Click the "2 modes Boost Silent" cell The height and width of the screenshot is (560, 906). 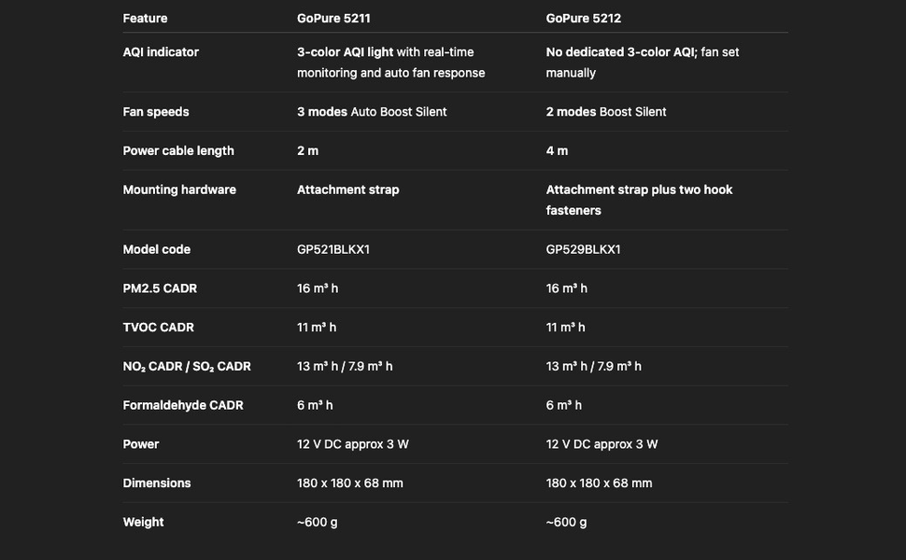click(606, 112)
